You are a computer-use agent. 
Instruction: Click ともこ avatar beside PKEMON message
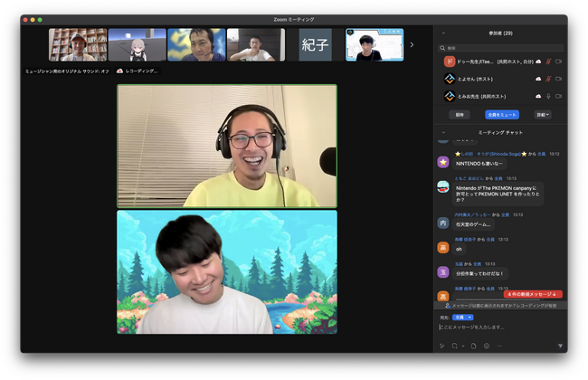pyautogui.click(x=443, y=186)
